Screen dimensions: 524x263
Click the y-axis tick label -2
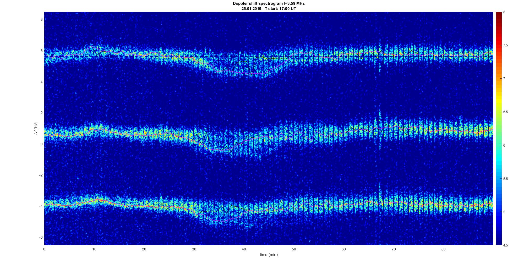[x=41, y=175]
